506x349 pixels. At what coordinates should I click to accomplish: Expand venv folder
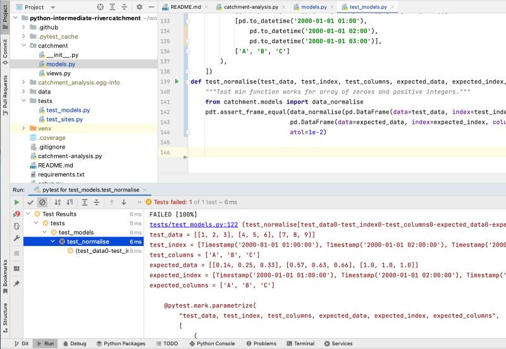23,128
